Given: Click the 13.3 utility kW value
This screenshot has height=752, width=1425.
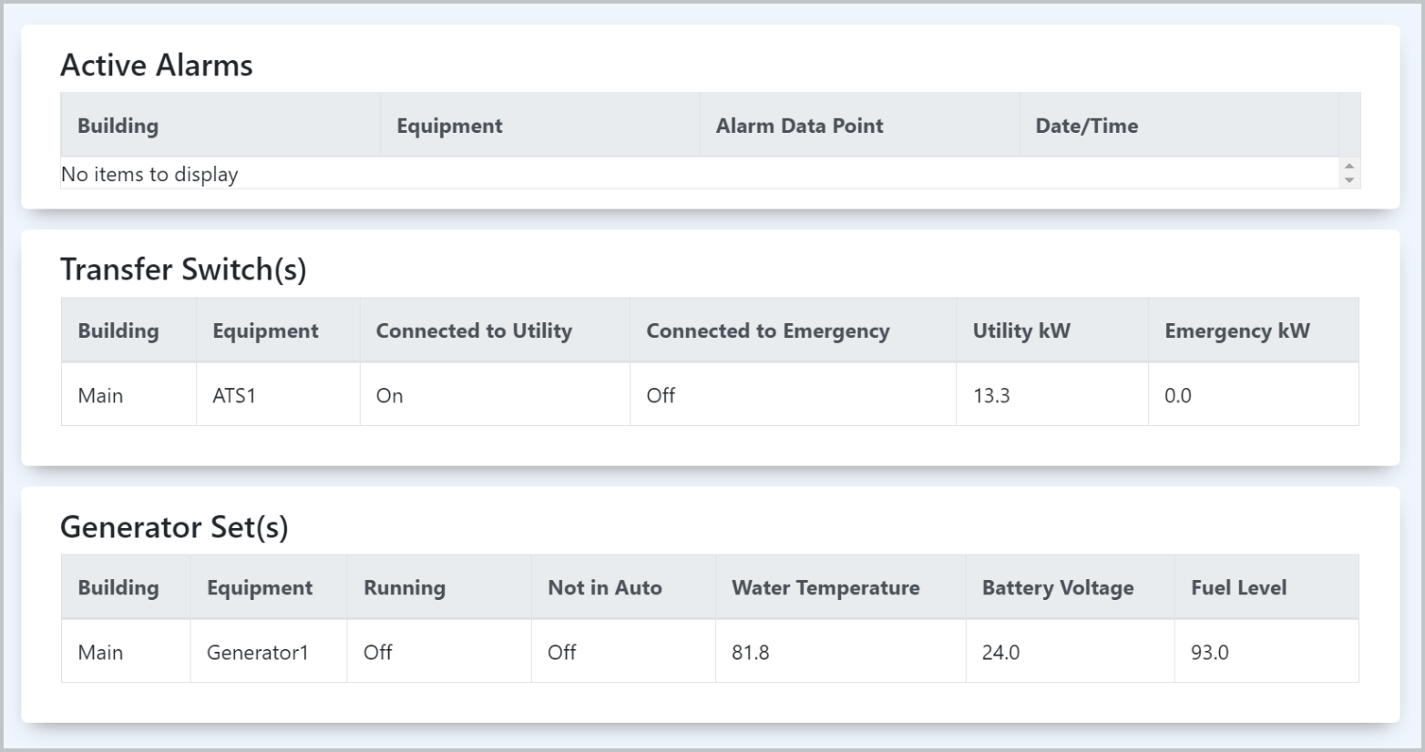Looking at the screenshot, I should [x=991, y=395].
